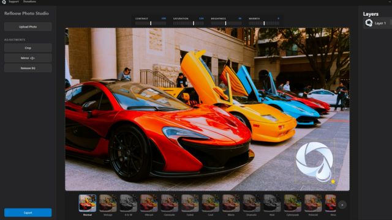Apply the Dramatic filter thumbnail
Image resolution: width=392 pixels, height=220 pixels.
[251, 203]
